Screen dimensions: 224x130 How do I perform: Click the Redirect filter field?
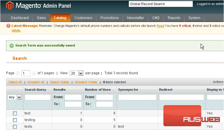click(182, 97)
